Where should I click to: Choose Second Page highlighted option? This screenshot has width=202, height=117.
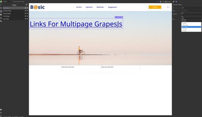click(191, 27)
